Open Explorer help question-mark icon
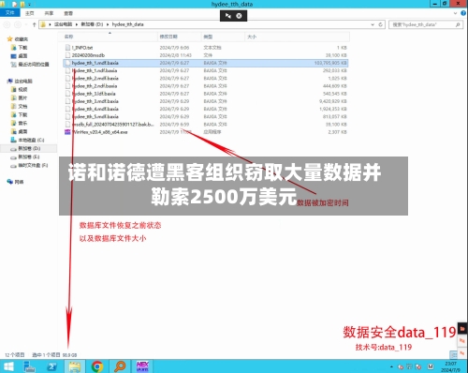Image resolution: width=468 pixels, height=373 pixels. 463,13
